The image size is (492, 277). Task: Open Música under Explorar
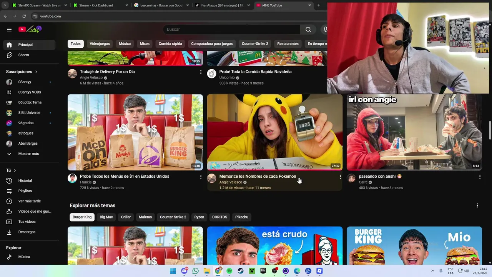[29, 257]
